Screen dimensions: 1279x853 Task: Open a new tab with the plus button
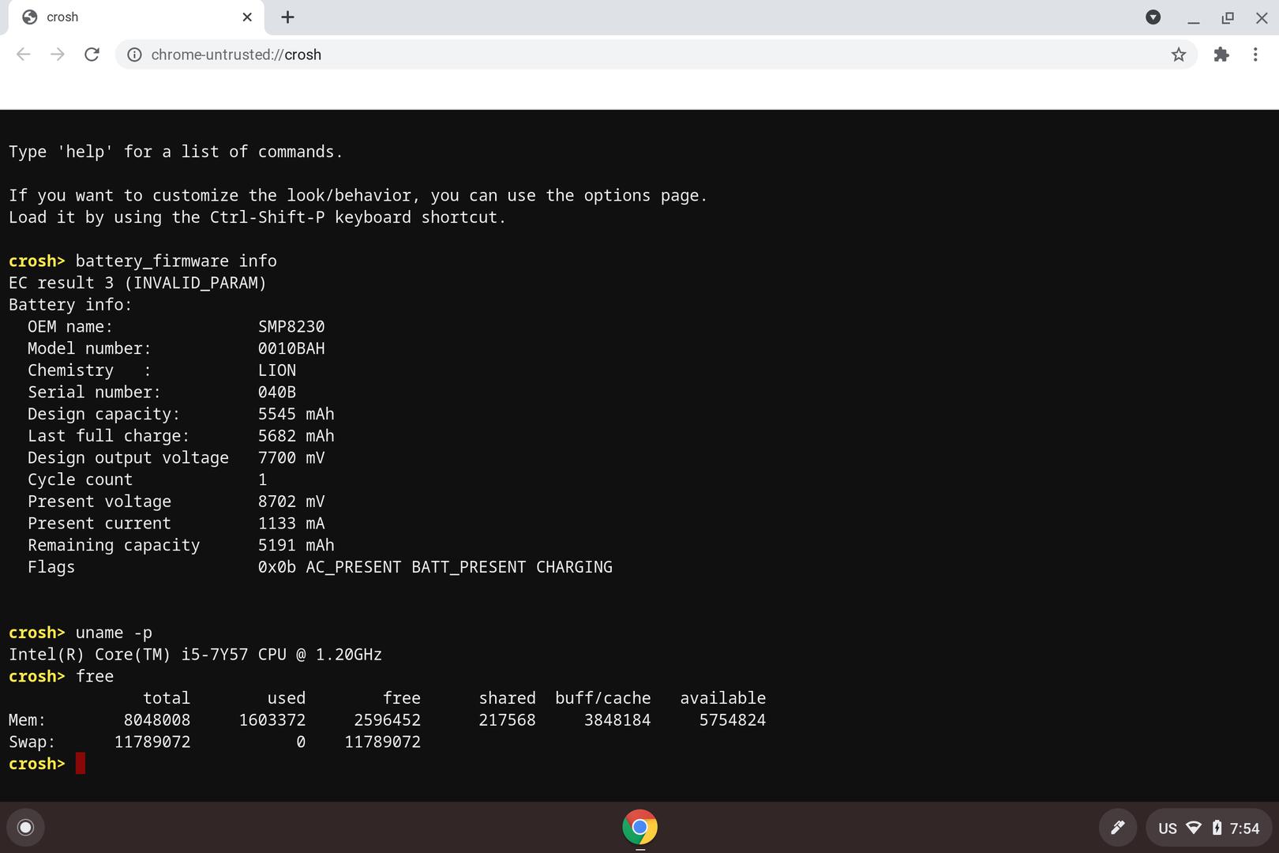tap(288, 17)
